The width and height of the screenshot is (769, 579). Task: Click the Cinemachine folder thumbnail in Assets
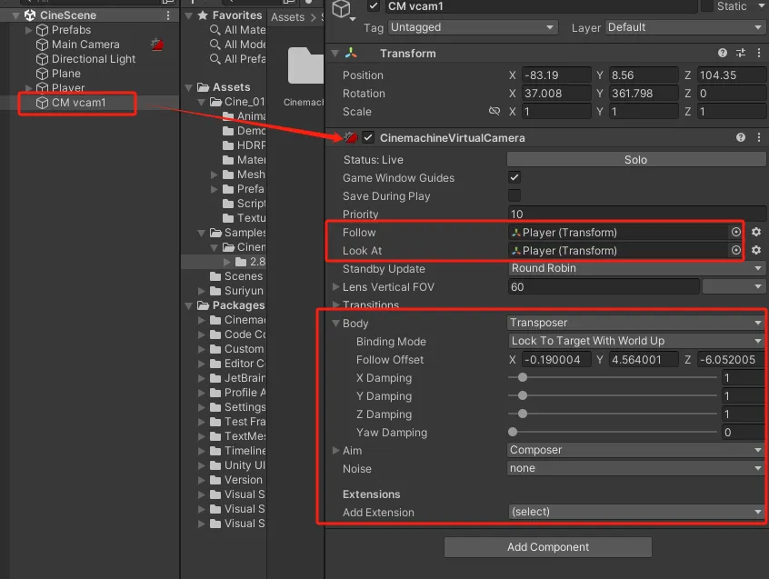point(305,65)
